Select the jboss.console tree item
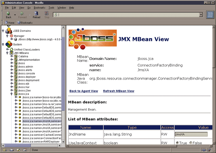This screenshot has height=153, width=216. [26, 73]
